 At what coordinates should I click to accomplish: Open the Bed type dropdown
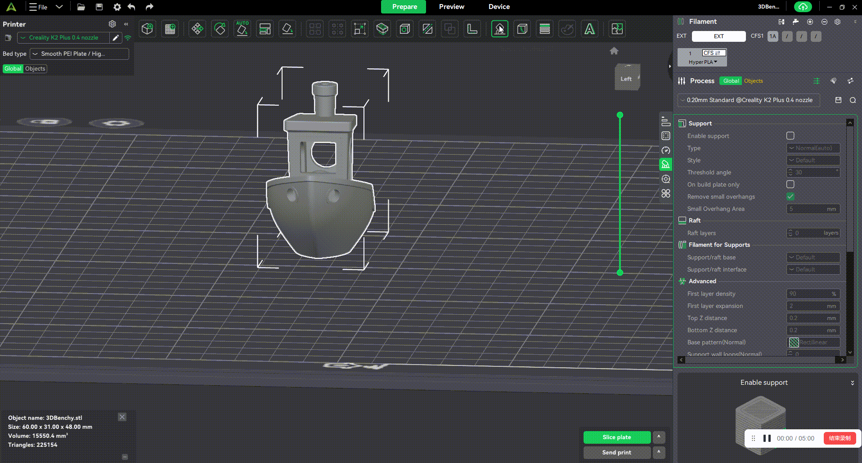[x=79, y=54]
